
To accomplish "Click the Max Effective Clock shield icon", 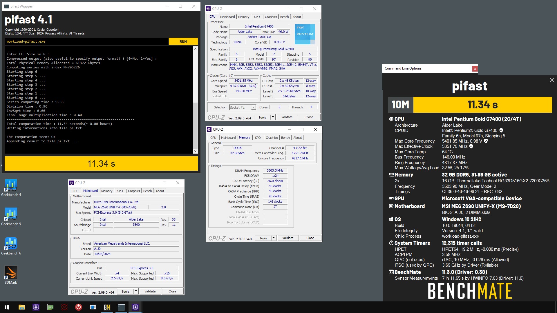I will coord(471,146).
